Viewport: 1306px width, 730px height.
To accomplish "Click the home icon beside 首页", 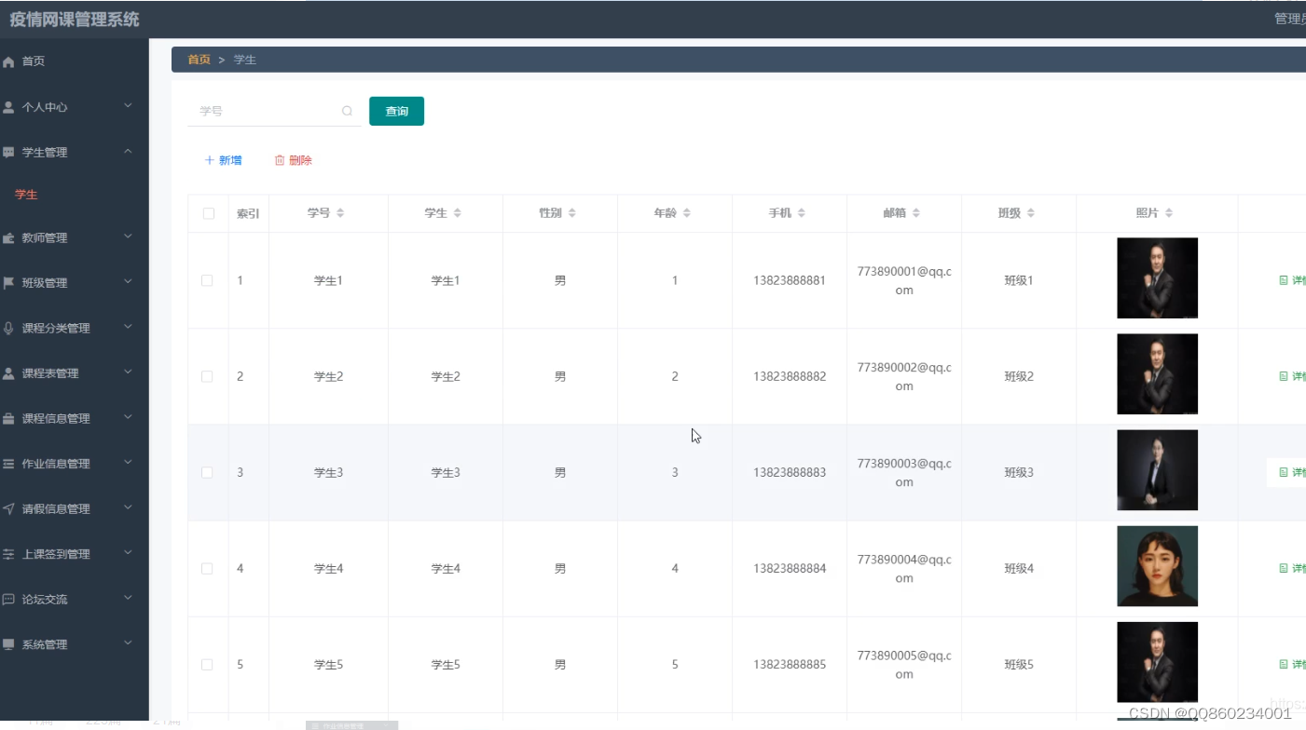I will (8, 61).
